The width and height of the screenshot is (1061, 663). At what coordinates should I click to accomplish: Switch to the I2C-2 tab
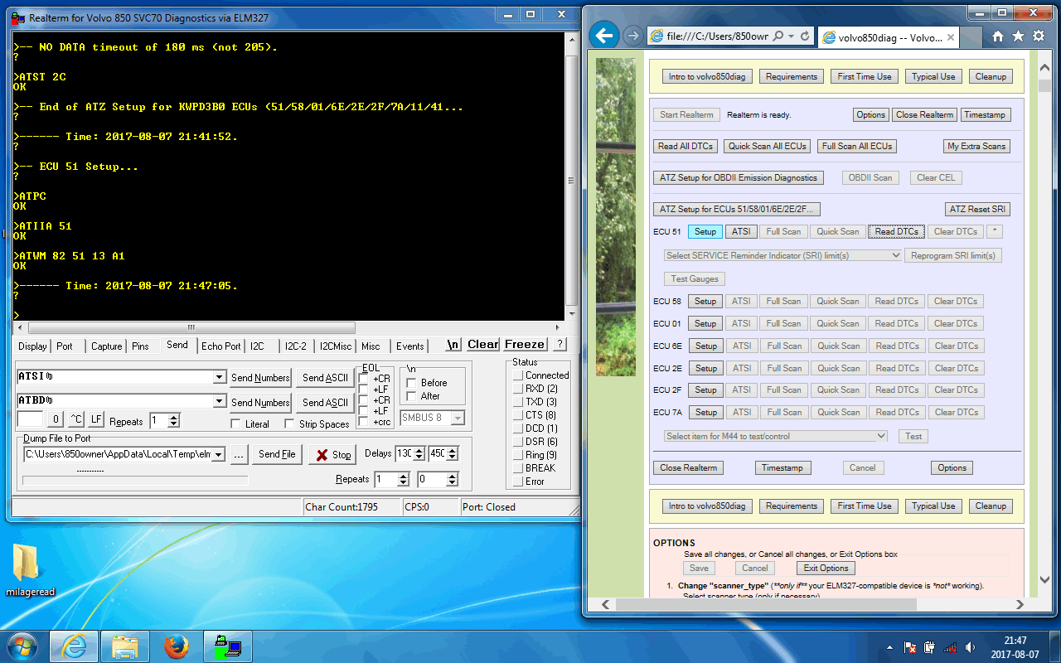coord(296,346)
